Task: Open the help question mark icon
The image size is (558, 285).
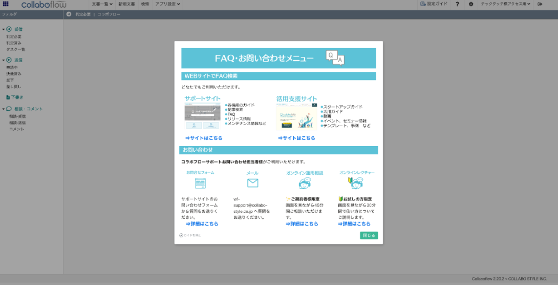Action: click(457, 4)
